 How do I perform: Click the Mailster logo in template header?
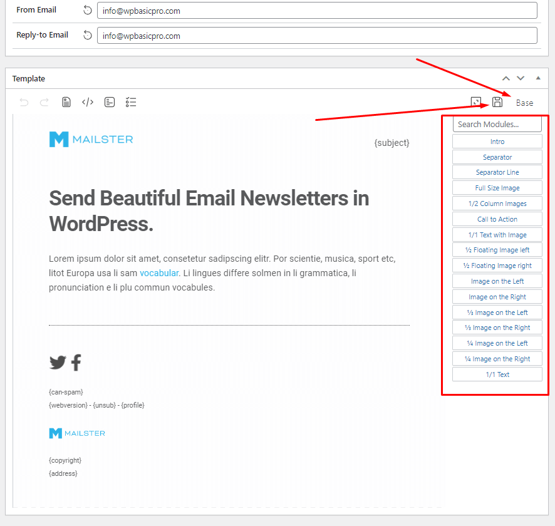click(91, 139)
